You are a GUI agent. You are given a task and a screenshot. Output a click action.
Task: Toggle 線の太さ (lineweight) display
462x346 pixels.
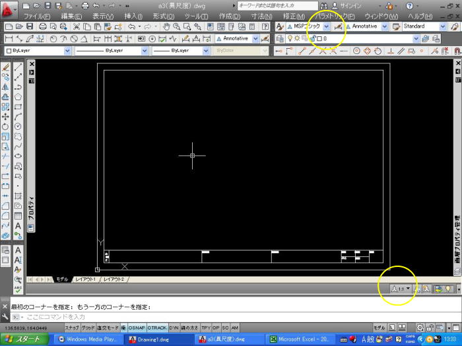click(x=190, y=328)
